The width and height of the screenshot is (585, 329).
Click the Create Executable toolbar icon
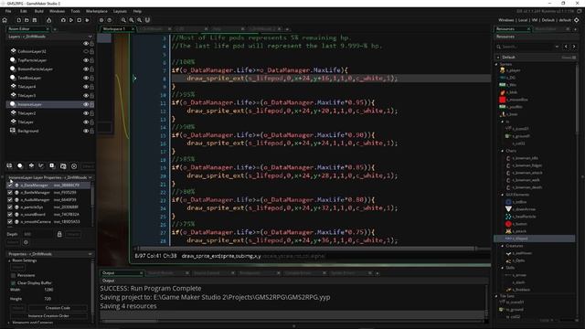tap(48, 20)
